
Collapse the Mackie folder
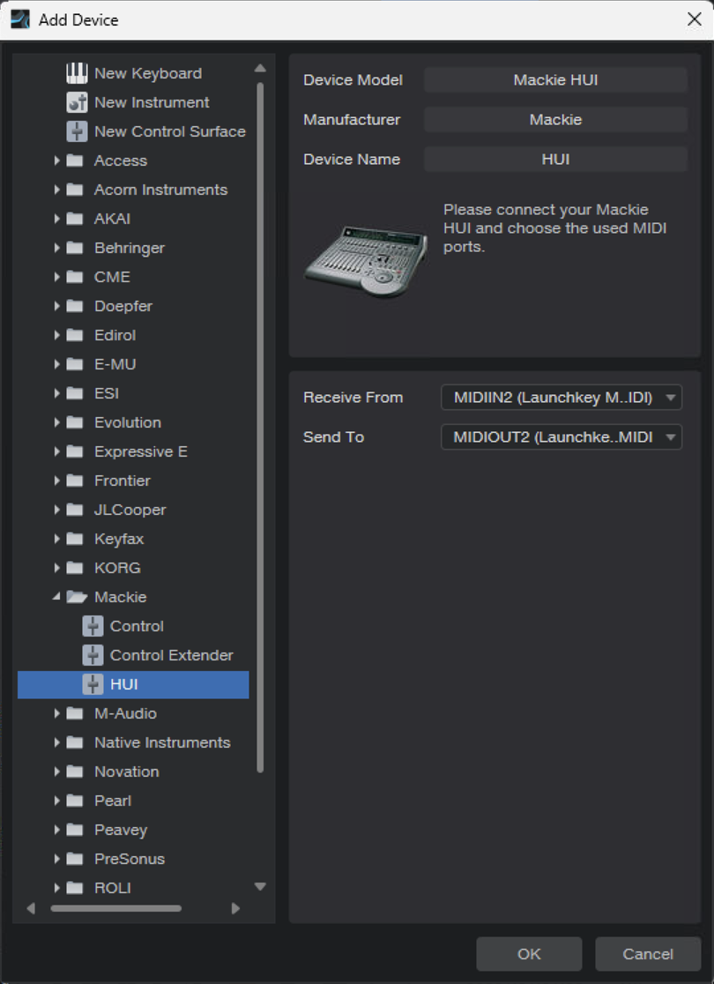(56, 597)
